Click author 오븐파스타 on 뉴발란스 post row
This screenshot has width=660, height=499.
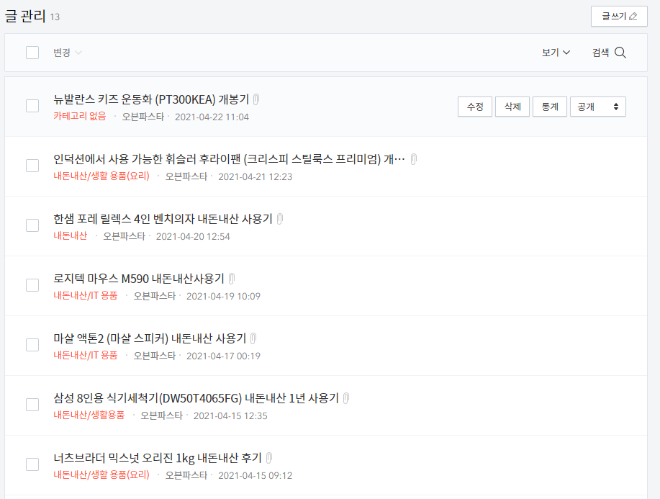pos(143,117)
